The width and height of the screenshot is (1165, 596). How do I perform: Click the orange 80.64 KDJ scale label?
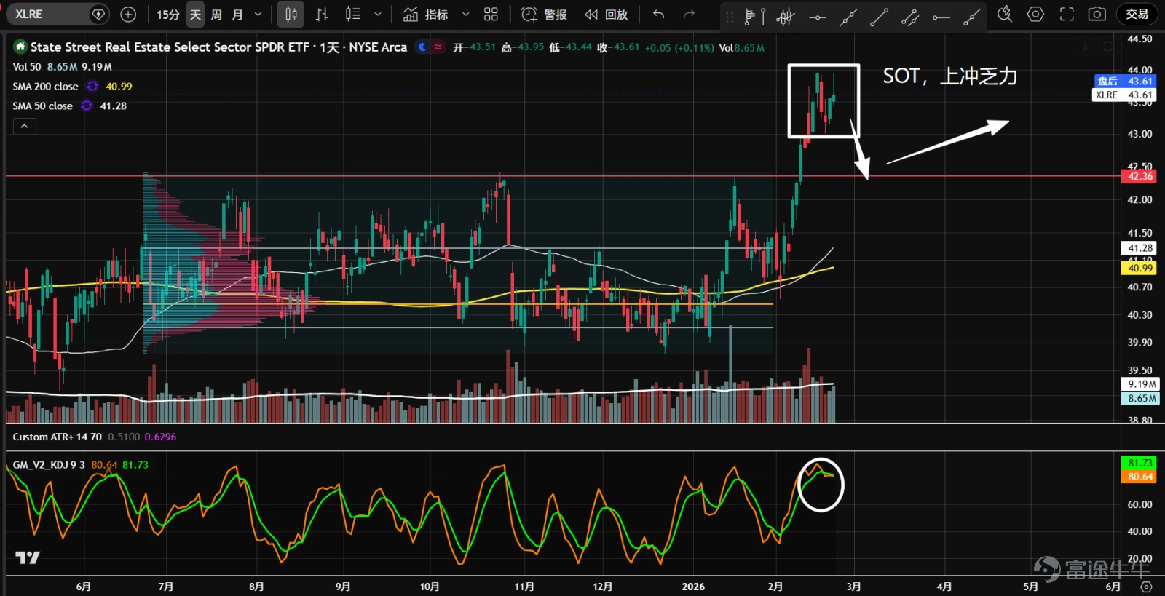(x=1140, y=477)
